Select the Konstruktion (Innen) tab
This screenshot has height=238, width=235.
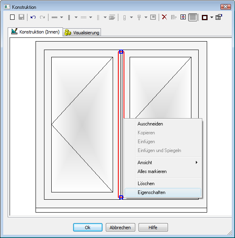pyautogui.click(x=36, y=32)
